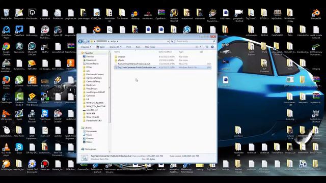
Task: Select the GOM Player desktop icon
Action: pos(6,165)
